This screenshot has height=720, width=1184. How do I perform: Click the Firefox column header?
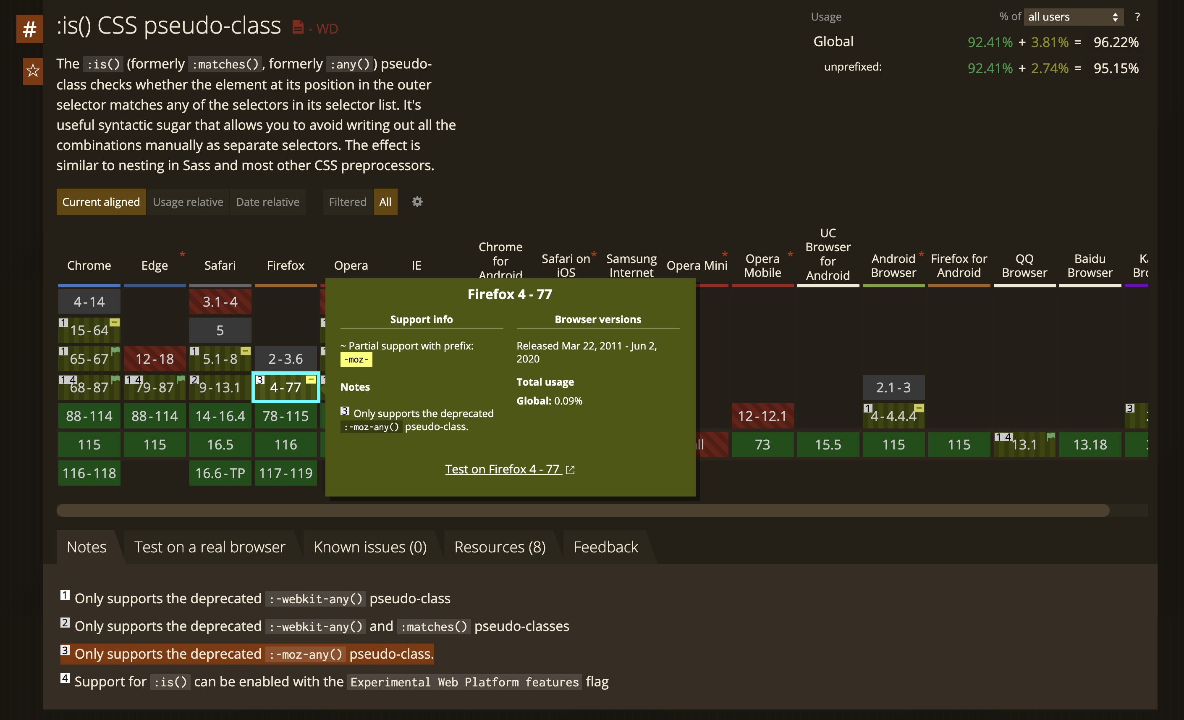(286, 265)
